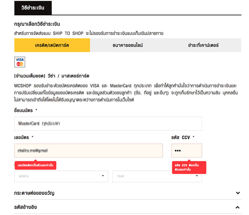
Task: Click the red CCV error tooltip
Action: (189, 167)
